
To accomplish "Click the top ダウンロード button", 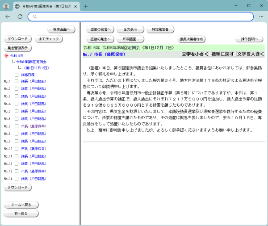I will point(17,39).
